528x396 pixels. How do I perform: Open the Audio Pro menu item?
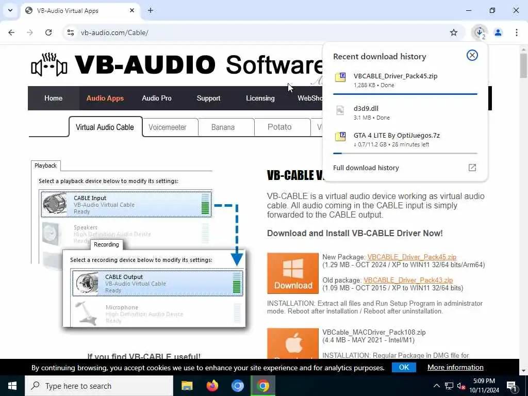click(x=157, y=98)
